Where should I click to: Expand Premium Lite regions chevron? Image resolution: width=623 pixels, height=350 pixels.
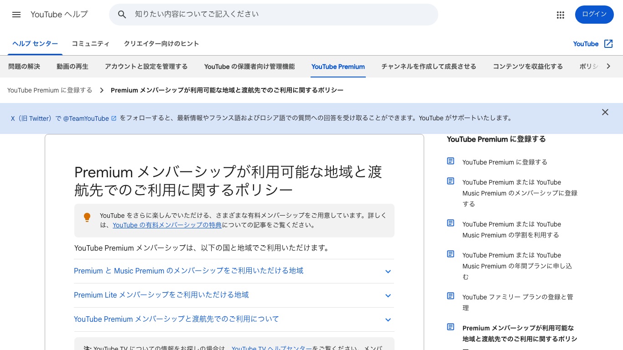(x=388, y=295)
